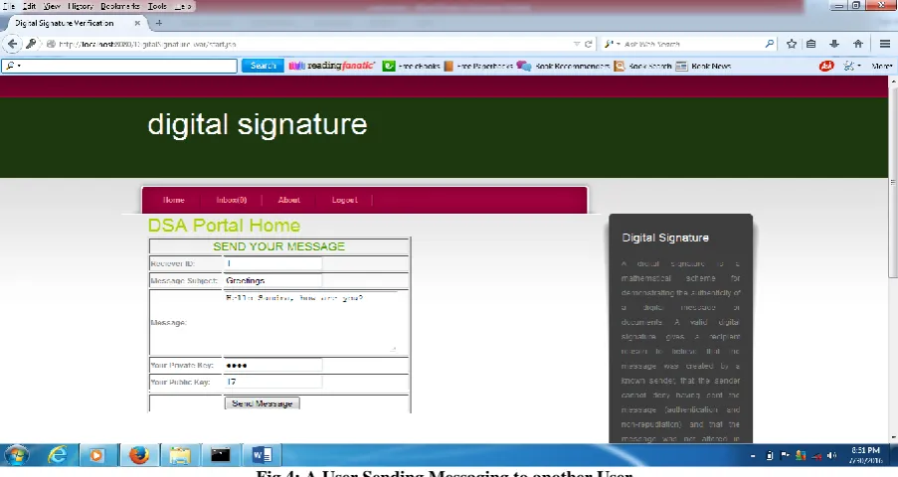Screen dimensions: 898x477
Task: Click in the Message Subject field
Action: [x=272, y=280]
